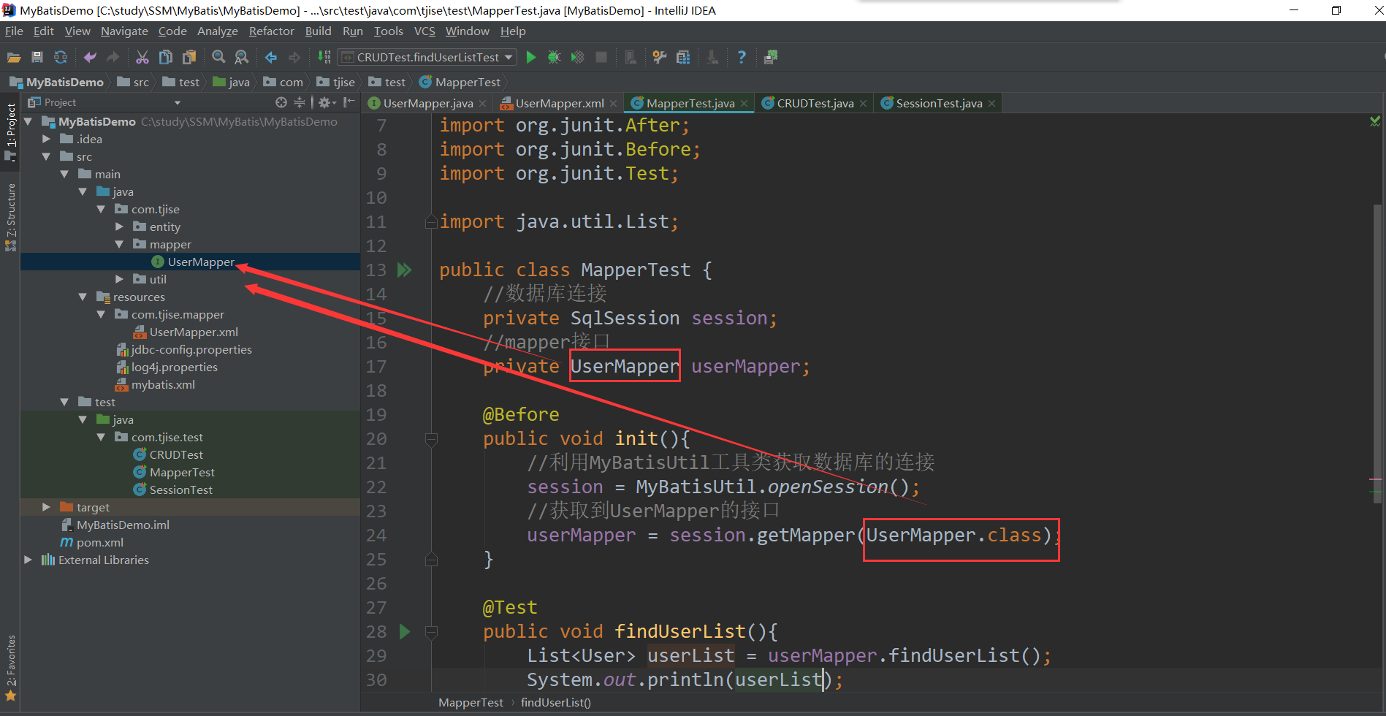Click the Paste toolbar icon
1386x716 pixels.
coord(189,57)
